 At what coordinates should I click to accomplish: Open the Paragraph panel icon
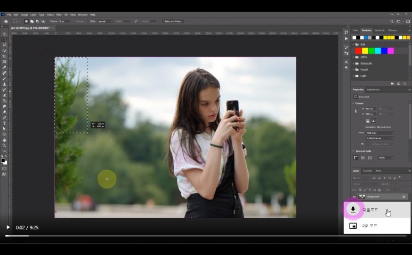346,68
